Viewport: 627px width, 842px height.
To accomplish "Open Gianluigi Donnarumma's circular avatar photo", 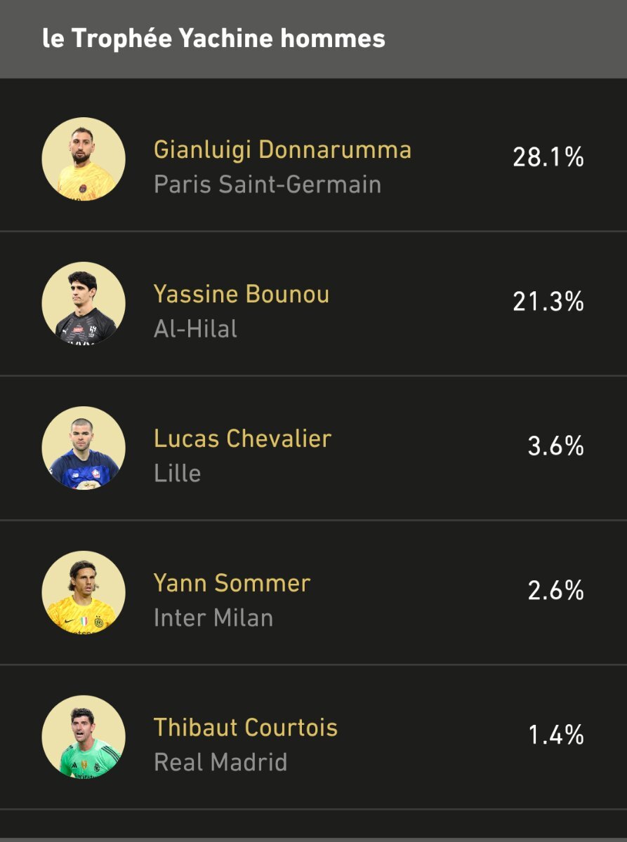I will [x=84, y=159].
